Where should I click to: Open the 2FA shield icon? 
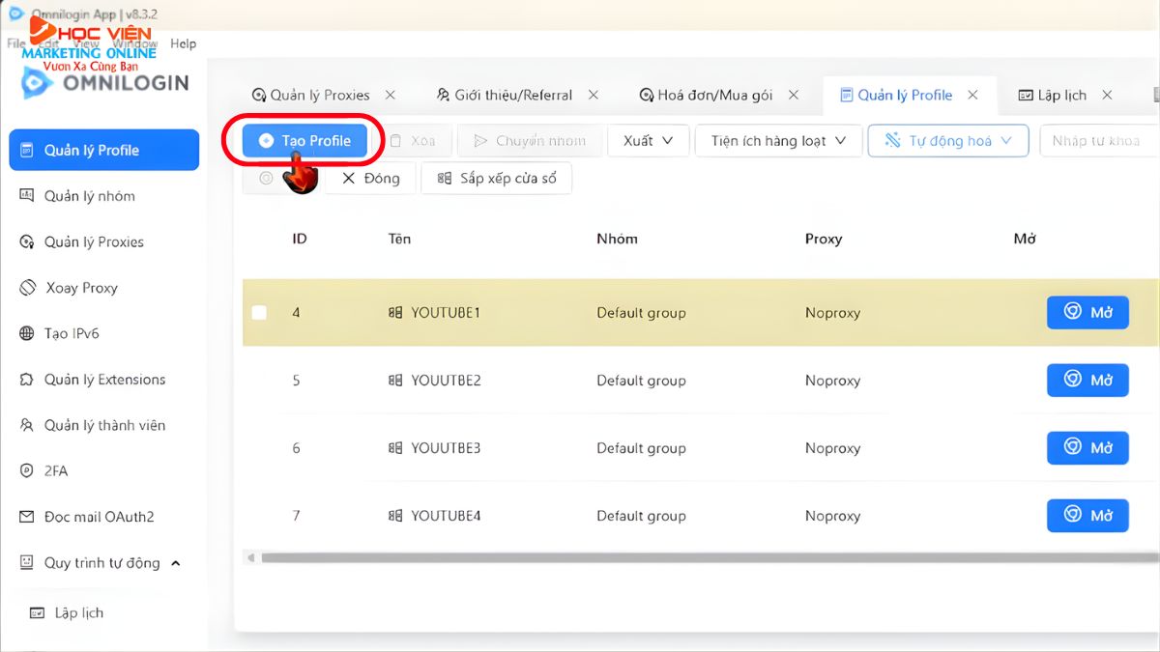[27, 471]
